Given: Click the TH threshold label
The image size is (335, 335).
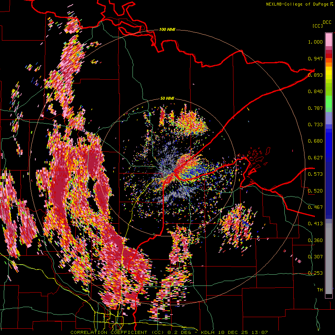Looking at the screenshot, I should pyautogui.click(x=320, y=290).
